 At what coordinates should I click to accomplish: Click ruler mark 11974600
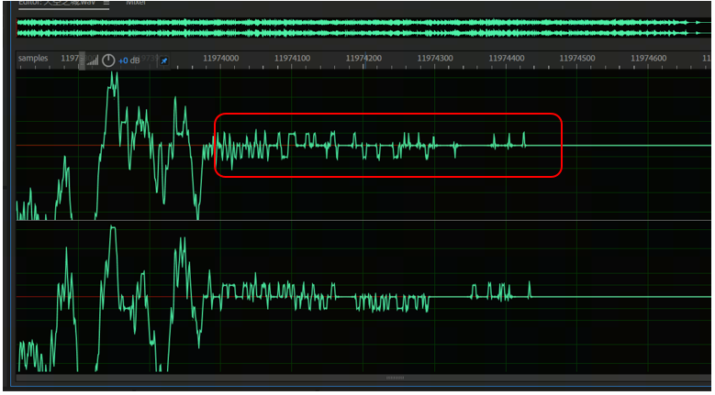pos(649,59)
